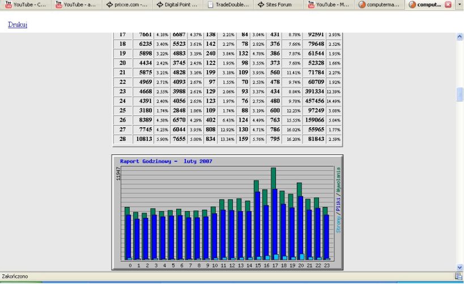Image resolution: width=464 pixels, height=284 pixels.
Task: Click the first YouTube tab's favicon
Action: 8,5
